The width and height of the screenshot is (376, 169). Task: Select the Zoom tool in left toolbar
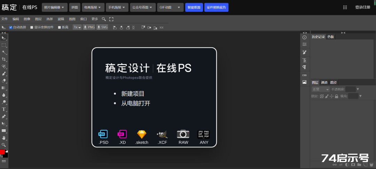(x=4, y=145)
